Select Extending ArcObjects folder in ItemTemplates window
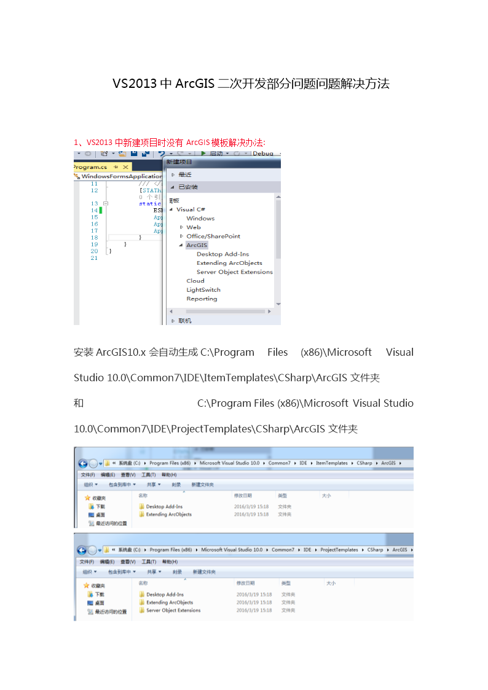 point(165,514)
